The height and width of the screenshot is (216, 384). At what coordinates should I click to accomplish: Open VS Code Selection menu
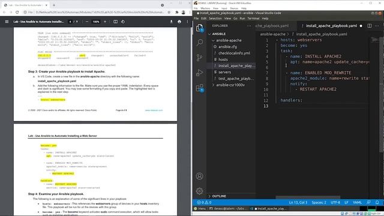pos(215,18)
